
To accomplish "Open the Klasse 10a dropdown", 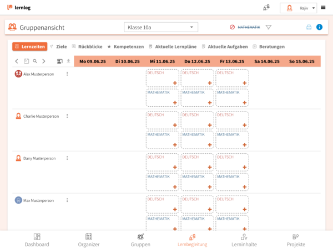I will [x=160, y=27].
